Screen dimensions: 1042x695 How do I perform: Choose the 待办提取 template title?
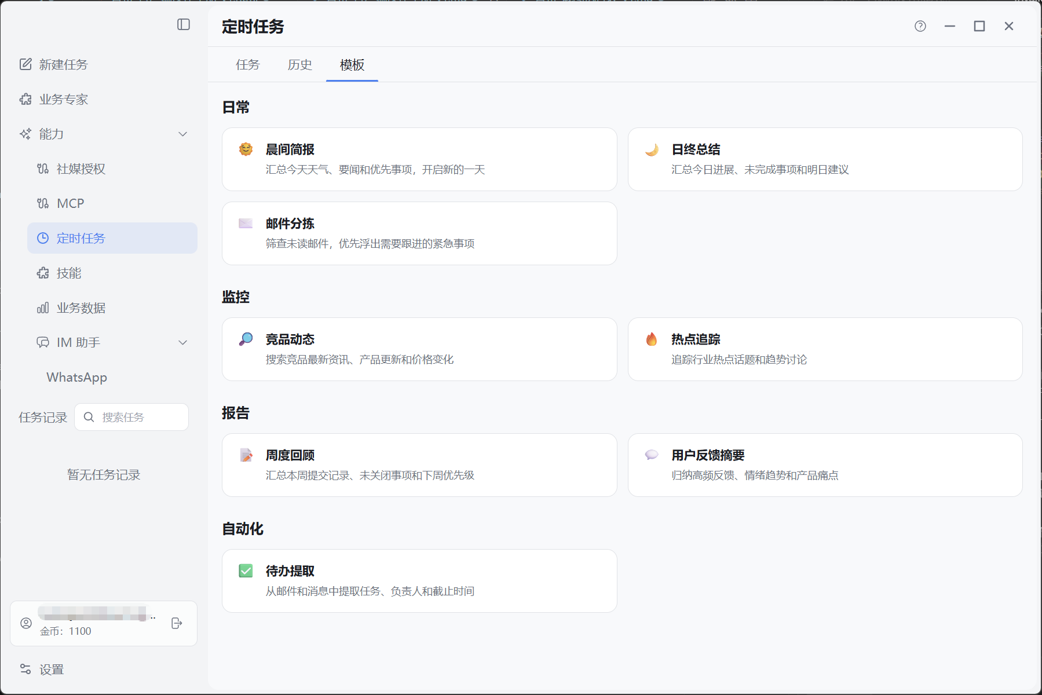[290, 571]
